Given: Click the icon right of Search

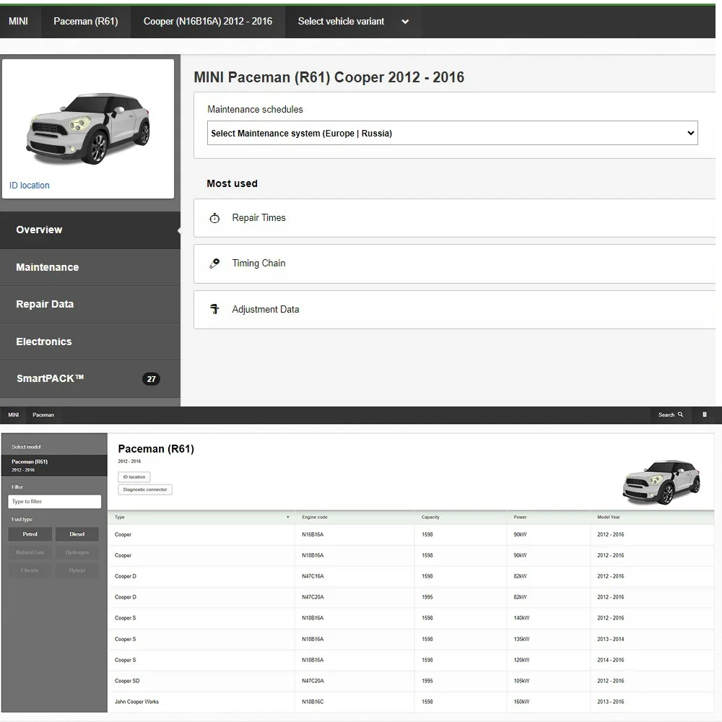Looking at the screenshot, I should [705, 415].
